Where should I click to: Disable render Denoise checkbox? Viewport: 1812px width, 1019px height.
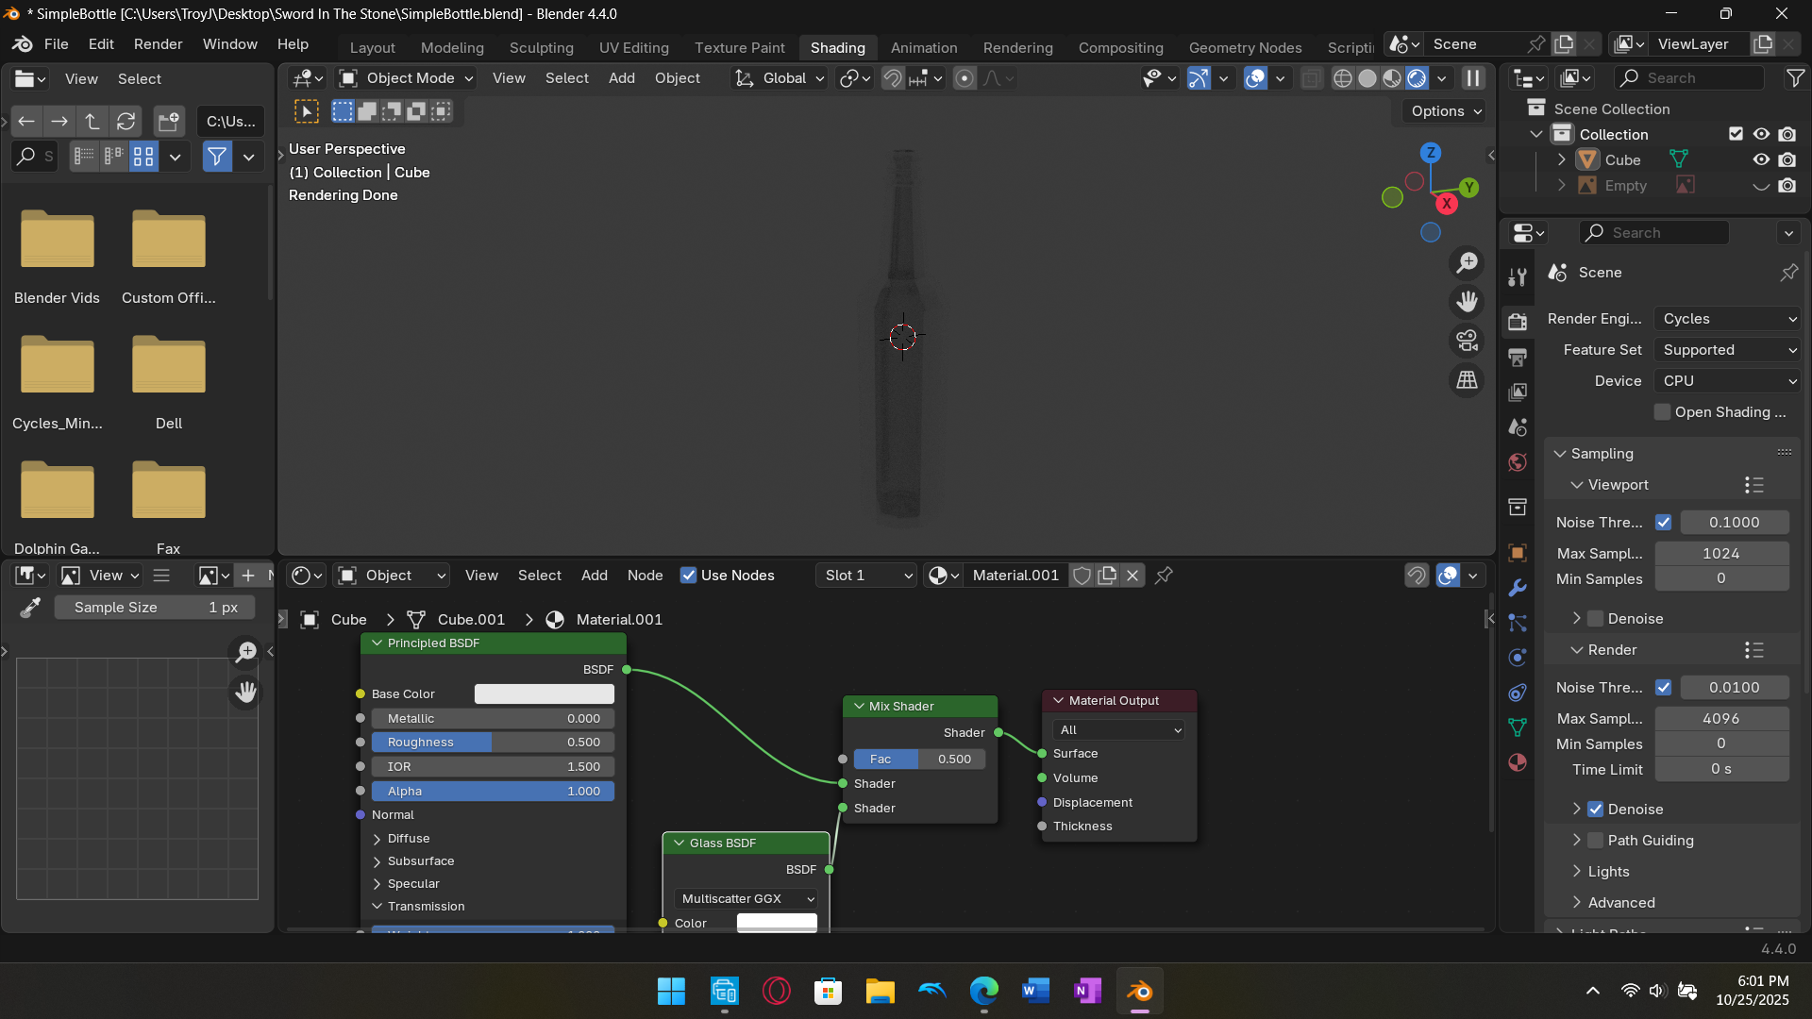point(1596,810)
